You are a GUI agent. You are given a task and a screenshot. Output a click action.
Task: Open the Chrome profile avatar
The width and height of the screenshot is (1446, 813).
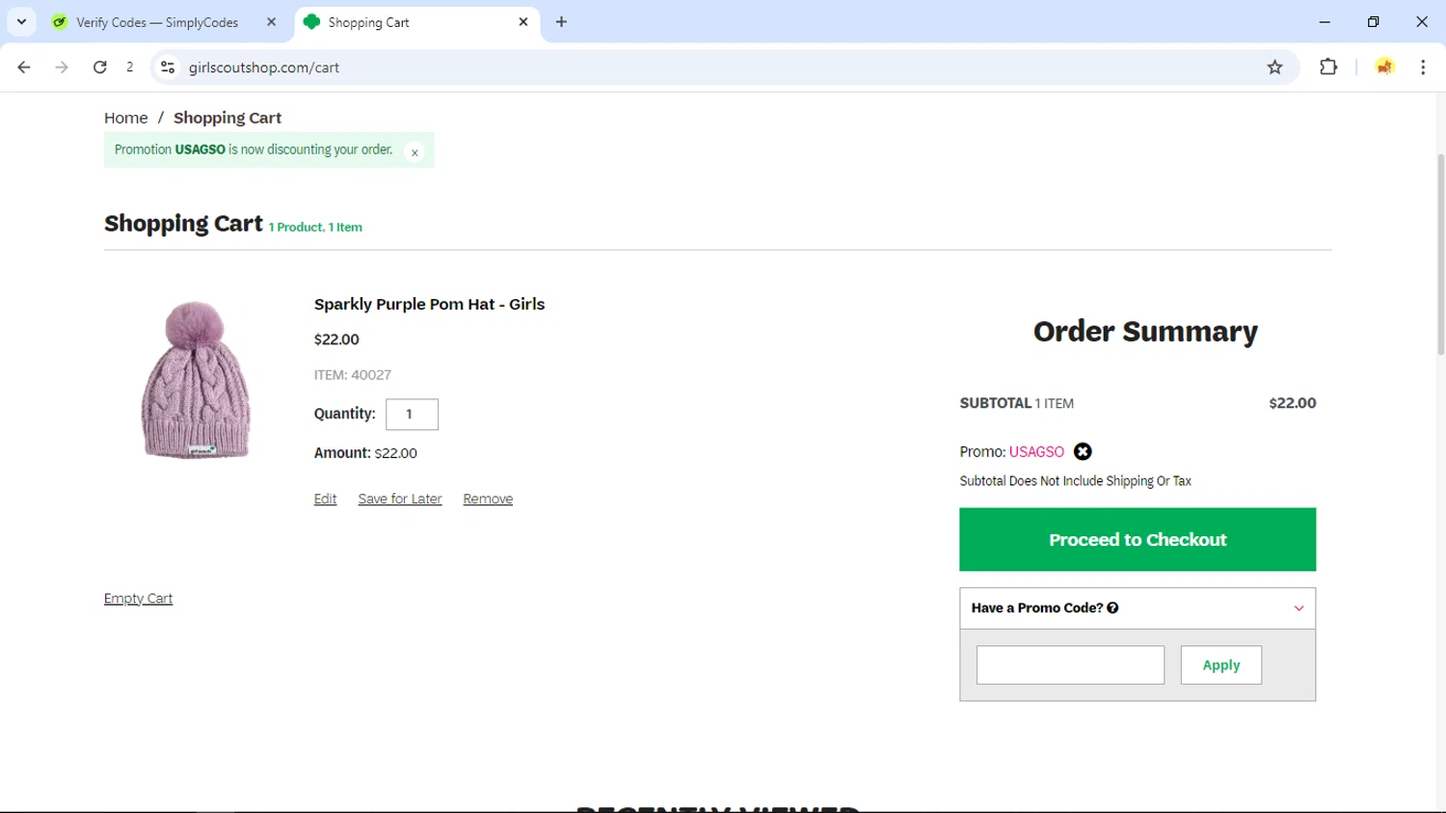click(1384, 68)
